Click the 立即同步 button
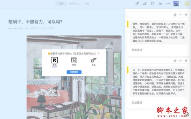Viewport: 191px width, 119px height. pyautogui.click(x=74, y=72)
